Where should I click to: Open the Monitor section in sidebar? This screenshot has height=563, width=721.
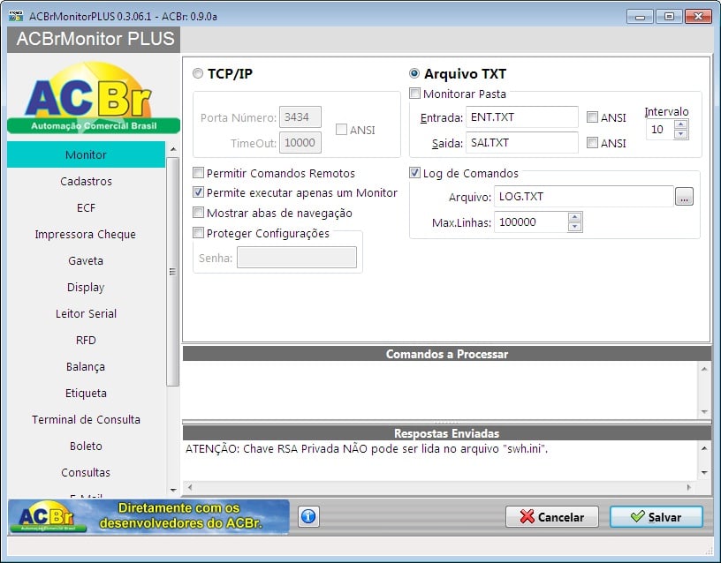86,154
